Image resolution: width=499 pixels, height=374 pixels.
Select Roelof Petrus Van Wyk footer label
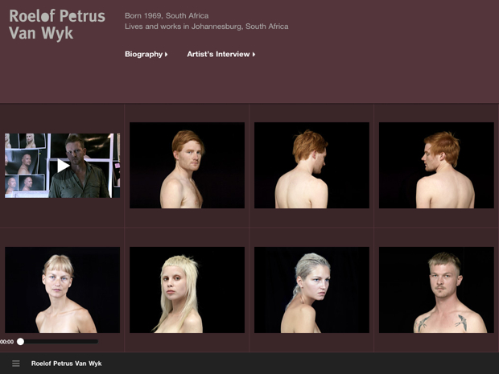tap(66, 364)
